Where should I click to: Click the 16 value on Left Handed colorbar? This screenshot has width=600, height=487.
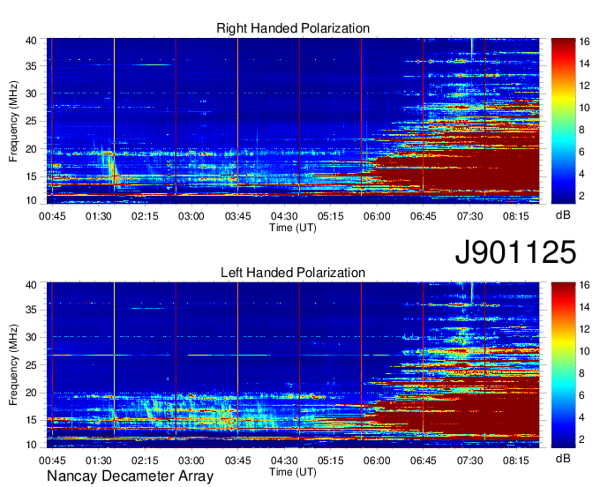[584, 285]
